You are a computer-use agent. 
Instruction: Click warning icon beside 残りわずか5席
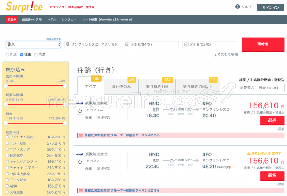click(x=249, y=154)
